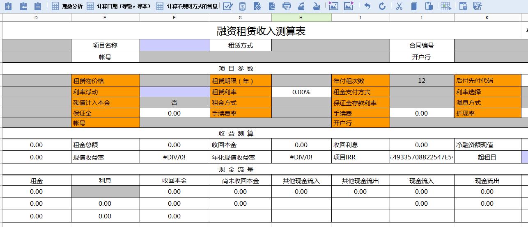
Task: Click the clipboard plus (add) toolbar icon
Action: tap(7, 6)
